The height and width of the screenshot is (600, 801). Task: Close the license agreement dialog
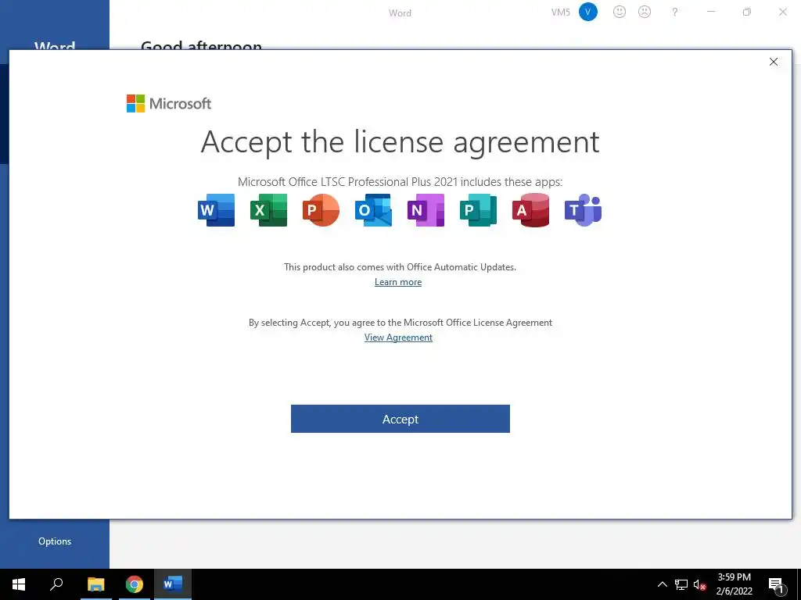click(x=774, y=62)
